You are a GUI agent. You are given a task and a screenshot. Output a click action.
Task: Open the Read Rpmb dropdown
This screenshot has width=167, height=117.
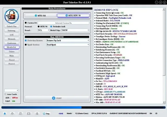pyautogui.click(x=68, y=45)
